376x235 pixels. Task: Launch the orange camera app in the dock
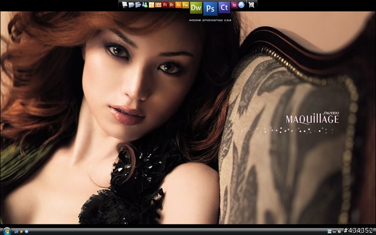158,5
